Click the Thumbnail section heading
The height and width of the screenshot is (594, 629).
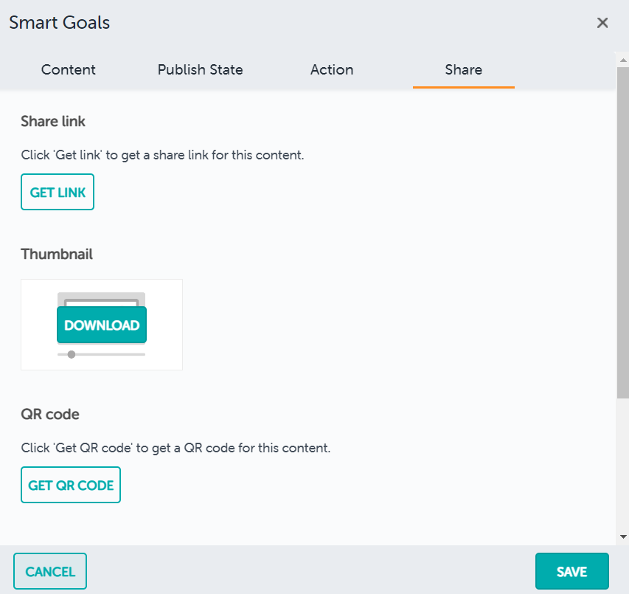pyautogui.click(x=57, y=254)
